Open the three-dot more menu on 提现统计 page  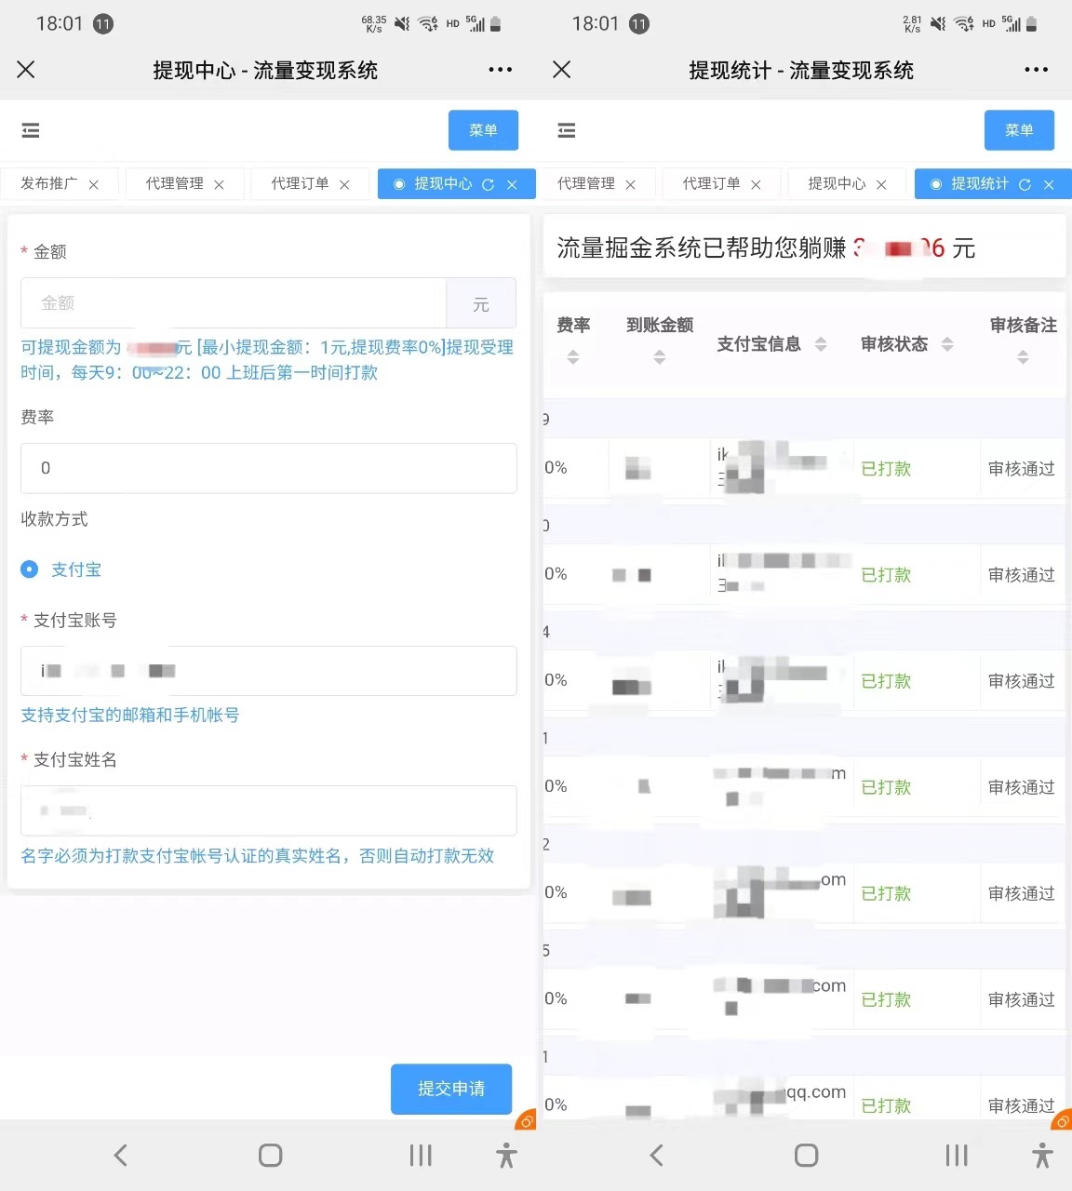pos(1037,70)
